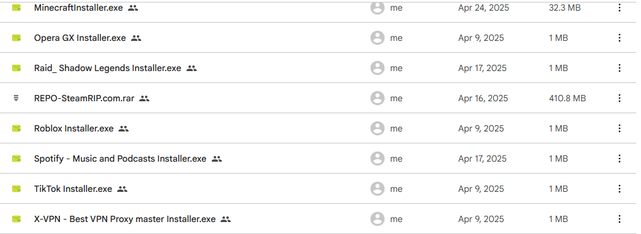Click the green file icon of Roblox Installer.exe

[x=16, y=128]
